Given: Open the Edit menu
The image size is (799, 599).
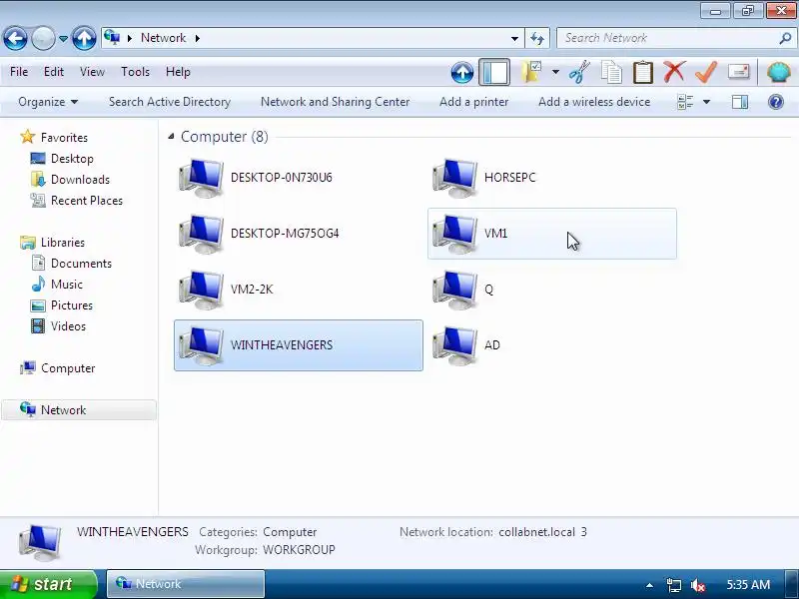Looking at the screenshot, I should pos(54,72).
